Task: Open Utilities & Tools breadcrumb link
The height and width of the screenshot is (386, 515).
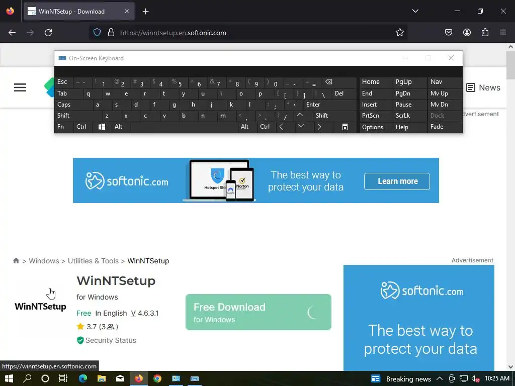Action: 93,261
